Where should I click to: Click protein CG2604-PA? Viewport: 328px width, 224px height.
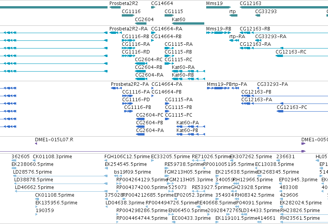150,130
